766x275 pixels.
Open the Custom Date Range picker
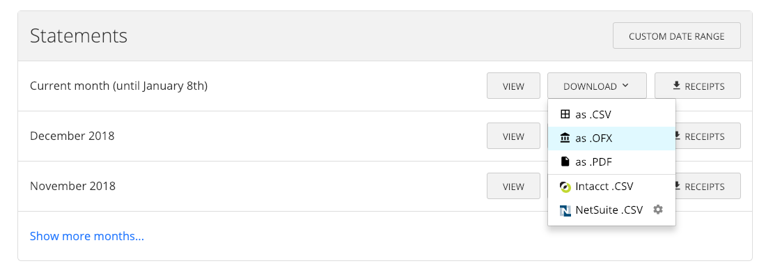677,36
